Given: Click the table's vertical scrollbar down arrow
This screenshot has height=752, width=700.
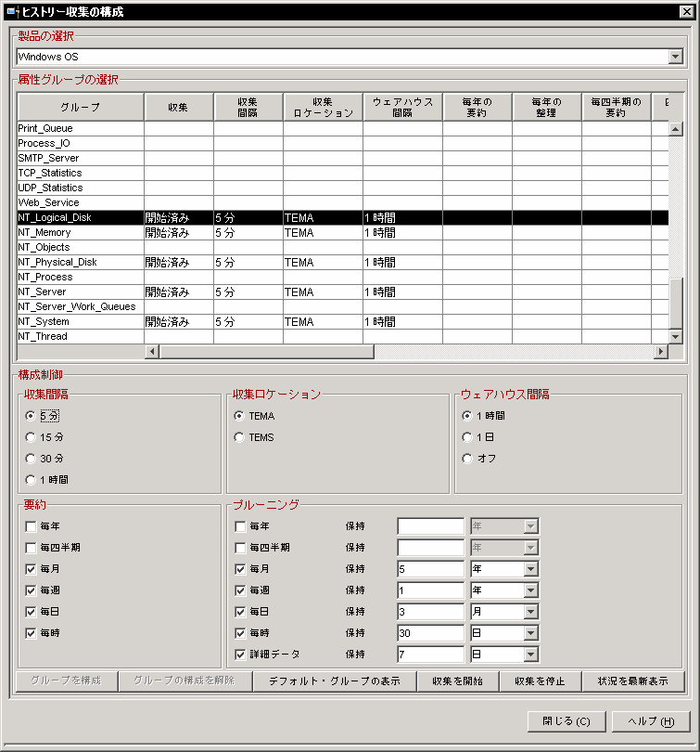Looking at the screenshot, I should point(675,336).
